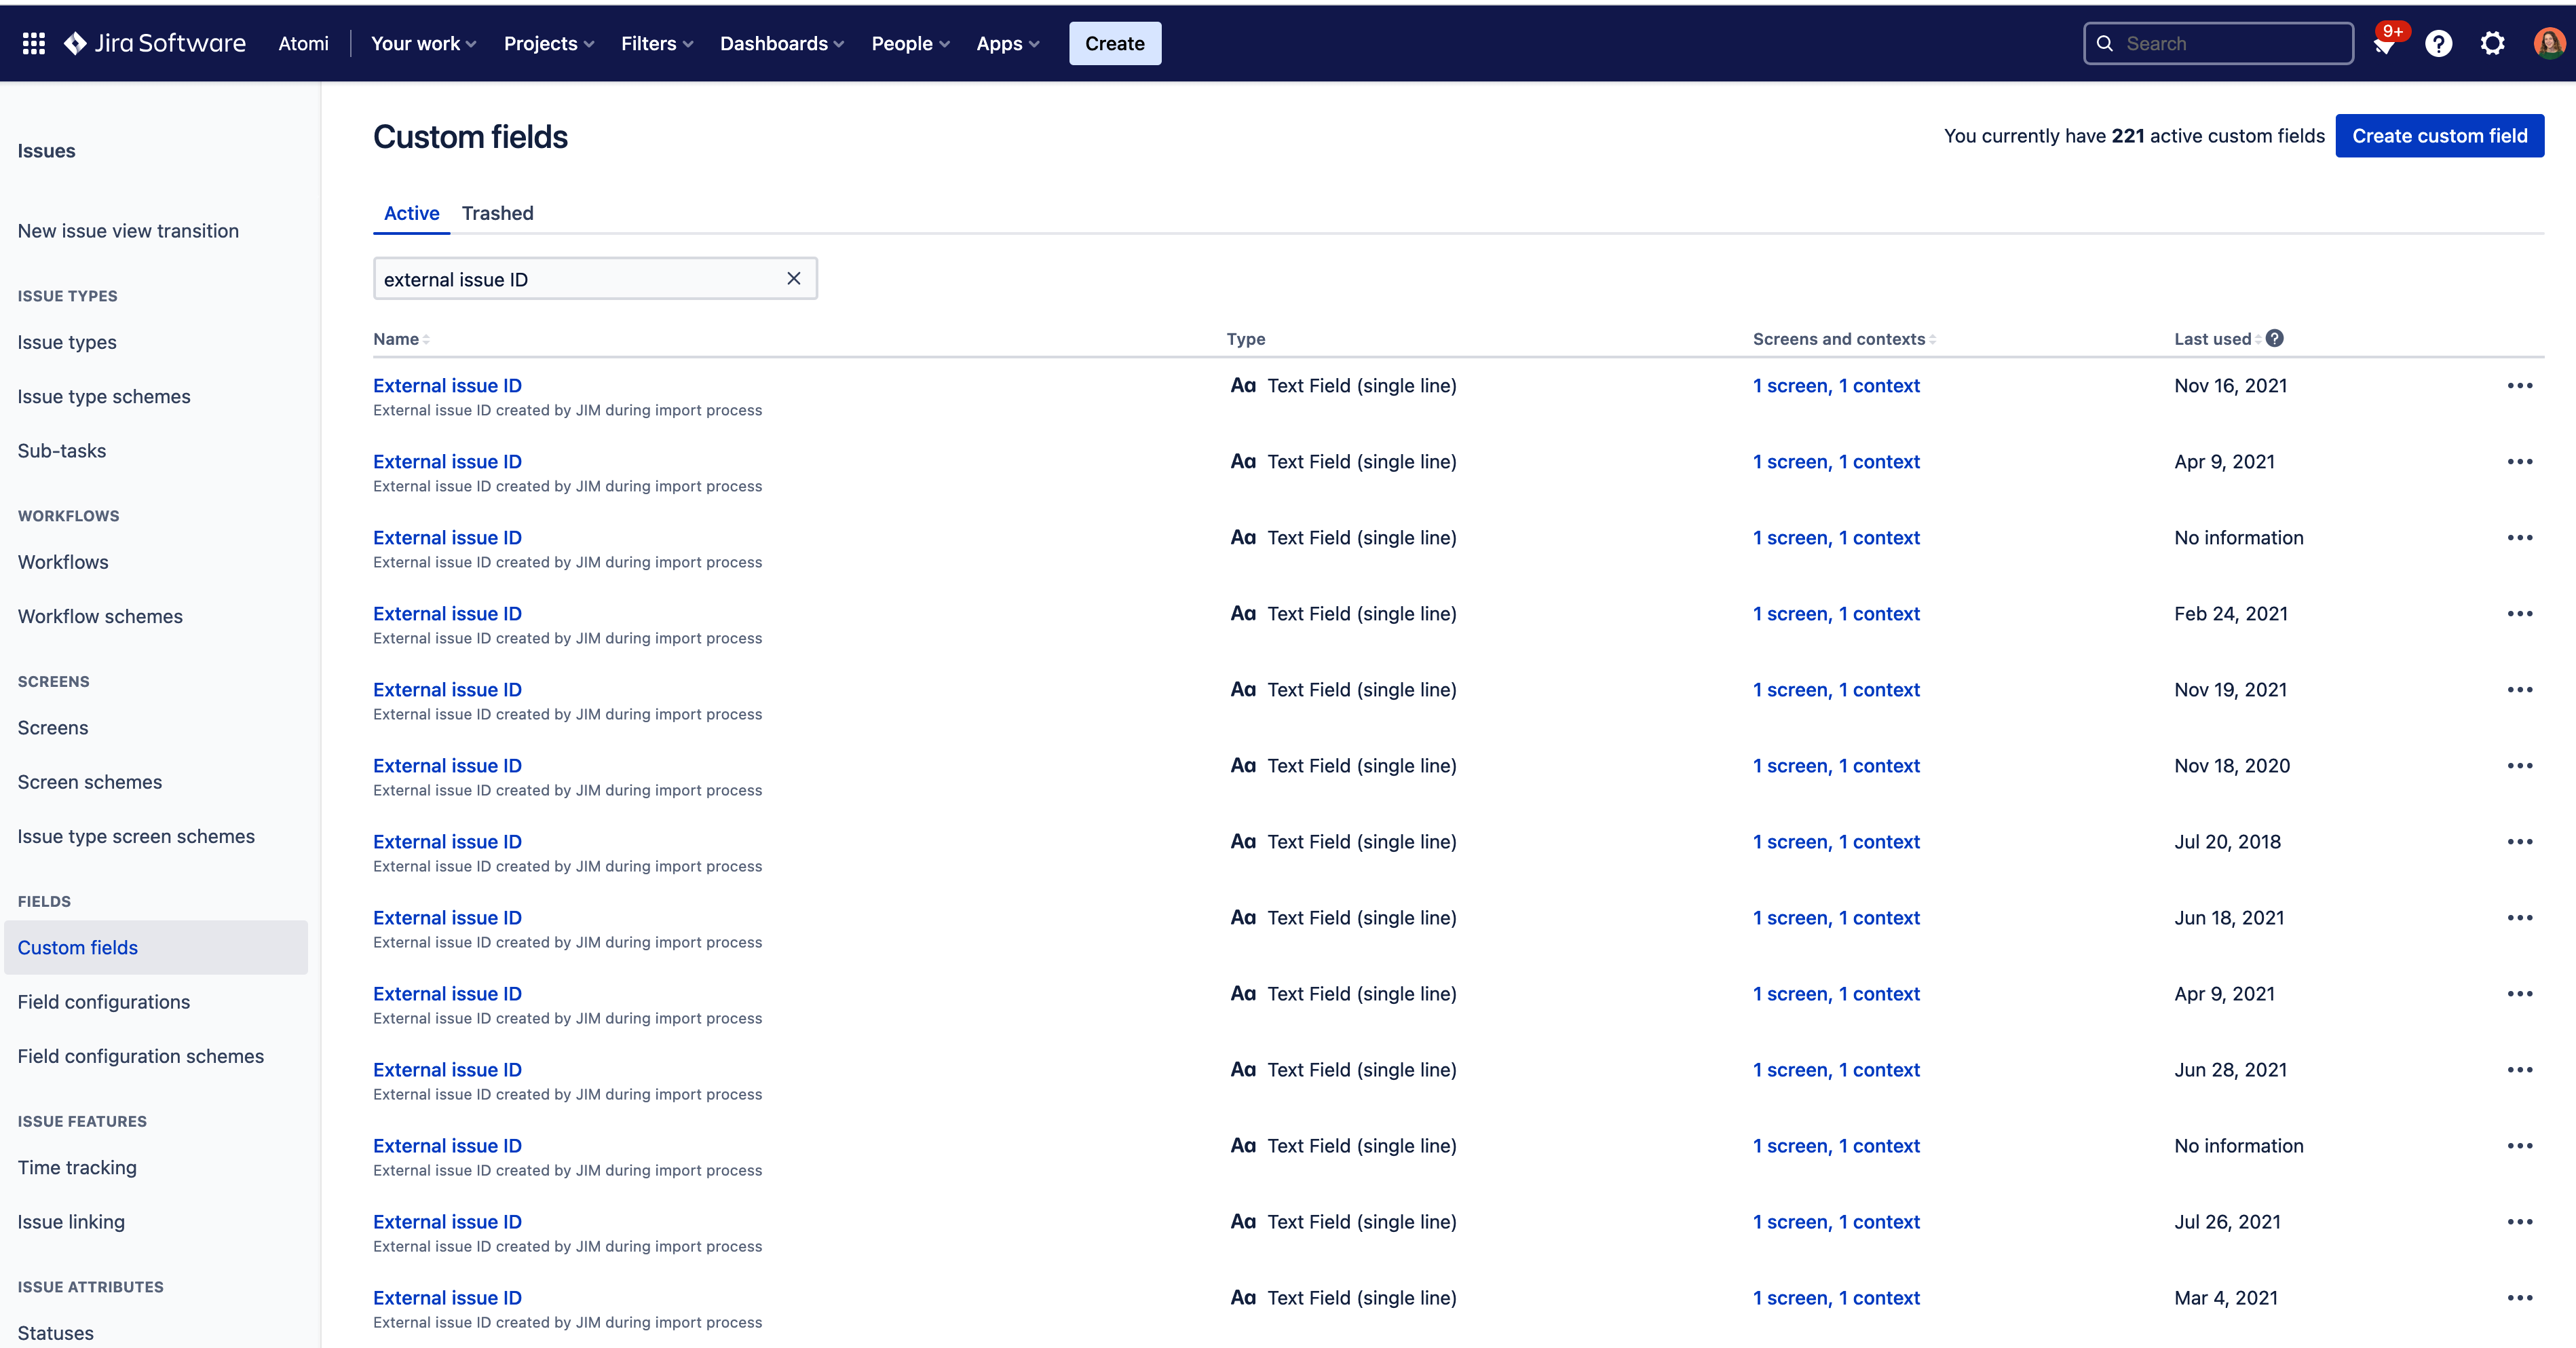Open actions menu for Nov 19, 2021 row

click(x=2519, y=690)
